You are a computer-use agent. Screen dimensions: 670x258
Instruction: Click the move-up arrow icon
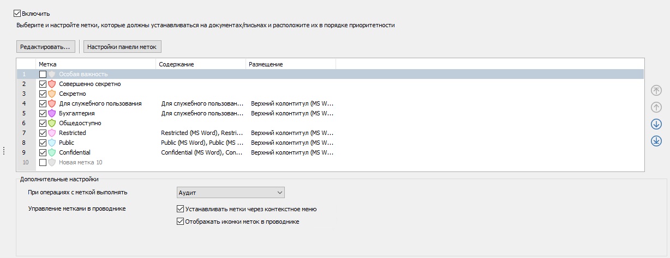[656, 107]
